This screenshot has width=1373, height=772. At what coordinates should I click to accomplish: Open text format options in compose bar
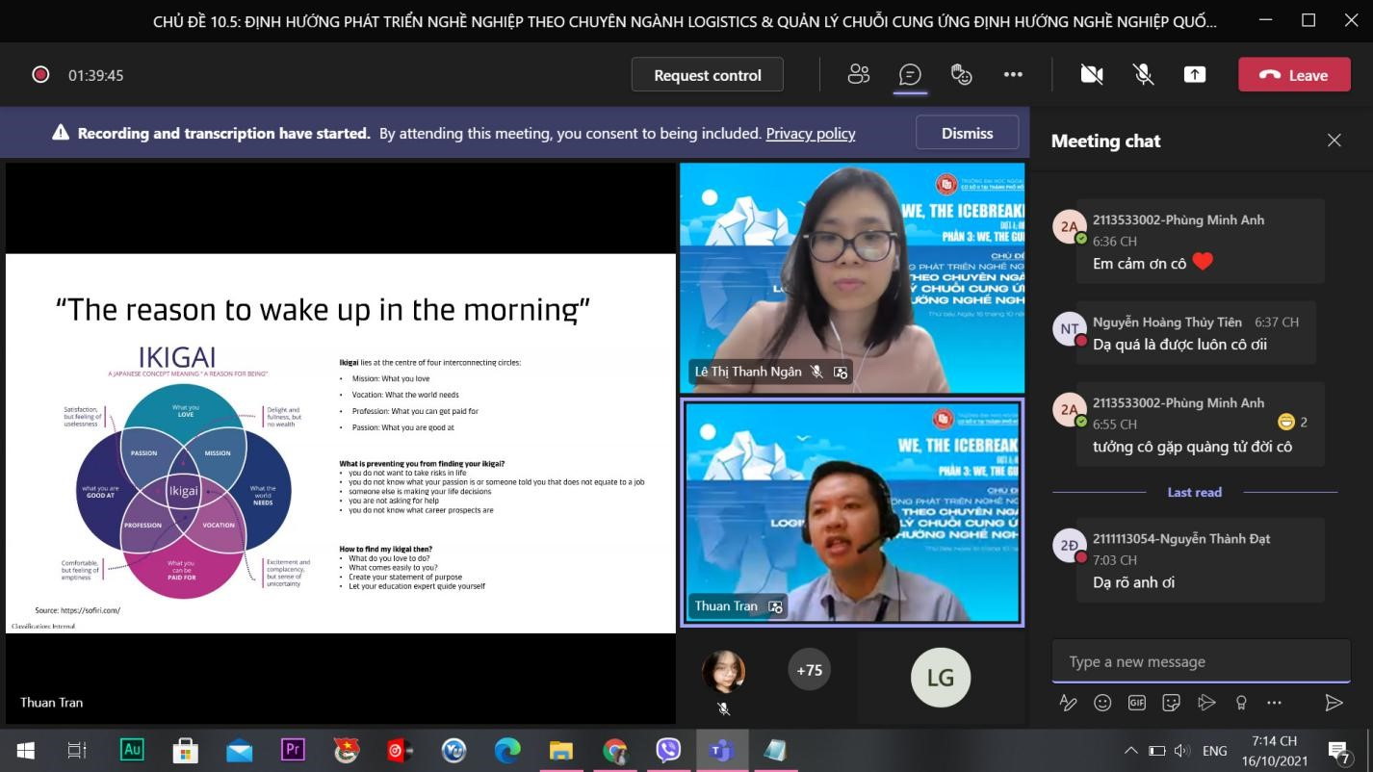pos(1068,703)
